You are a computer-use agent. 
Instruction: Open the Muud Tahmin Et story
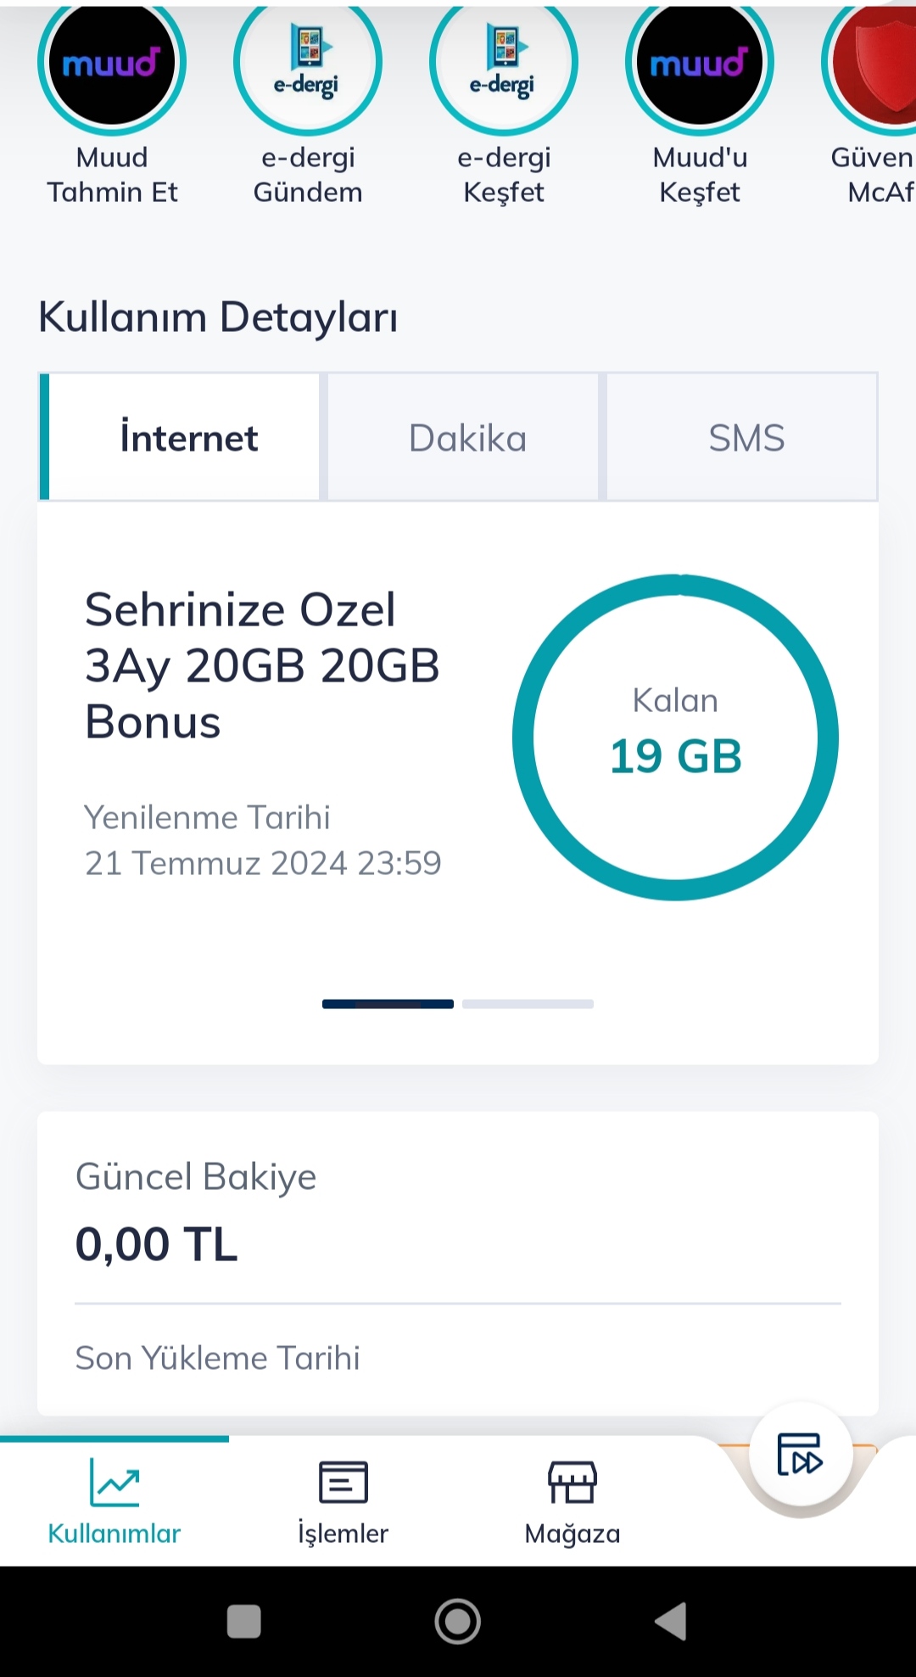(112, 64)
